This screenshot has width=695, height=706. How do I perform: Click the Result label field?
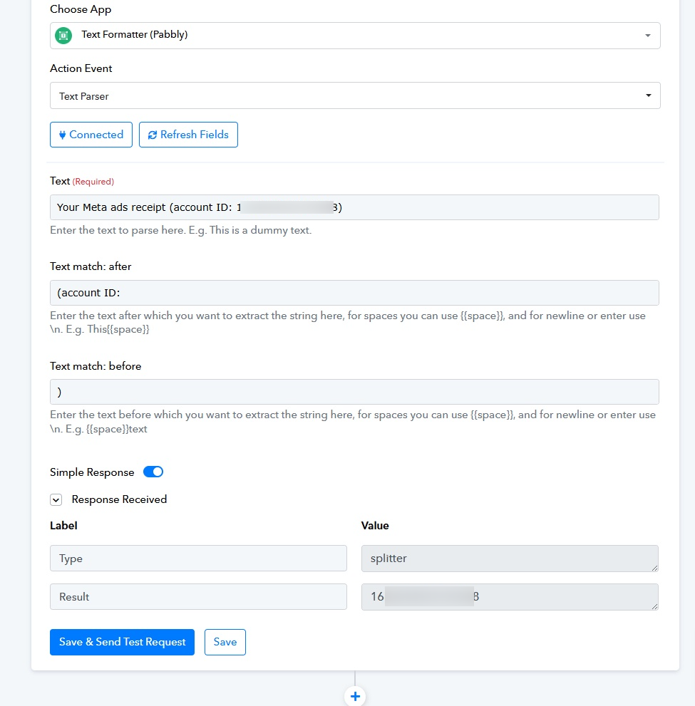tap(198, 597)
